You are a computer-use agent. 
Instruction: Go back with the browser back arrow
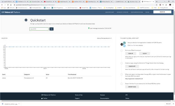(x=2, y=5)
